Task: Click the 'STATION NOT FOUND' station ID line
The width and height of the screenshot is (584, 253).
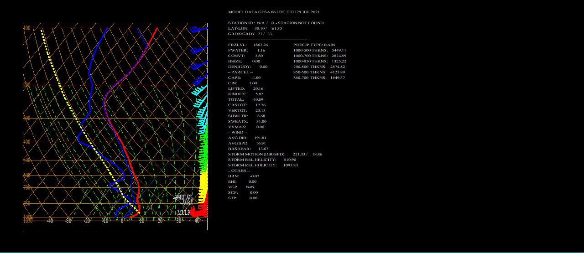Action: [276, 23]
